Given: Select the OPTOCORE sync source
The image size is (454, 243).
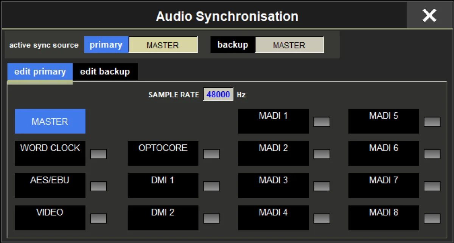Looking at the screenshot, I should pyautogui.click(x=163, y=153).
